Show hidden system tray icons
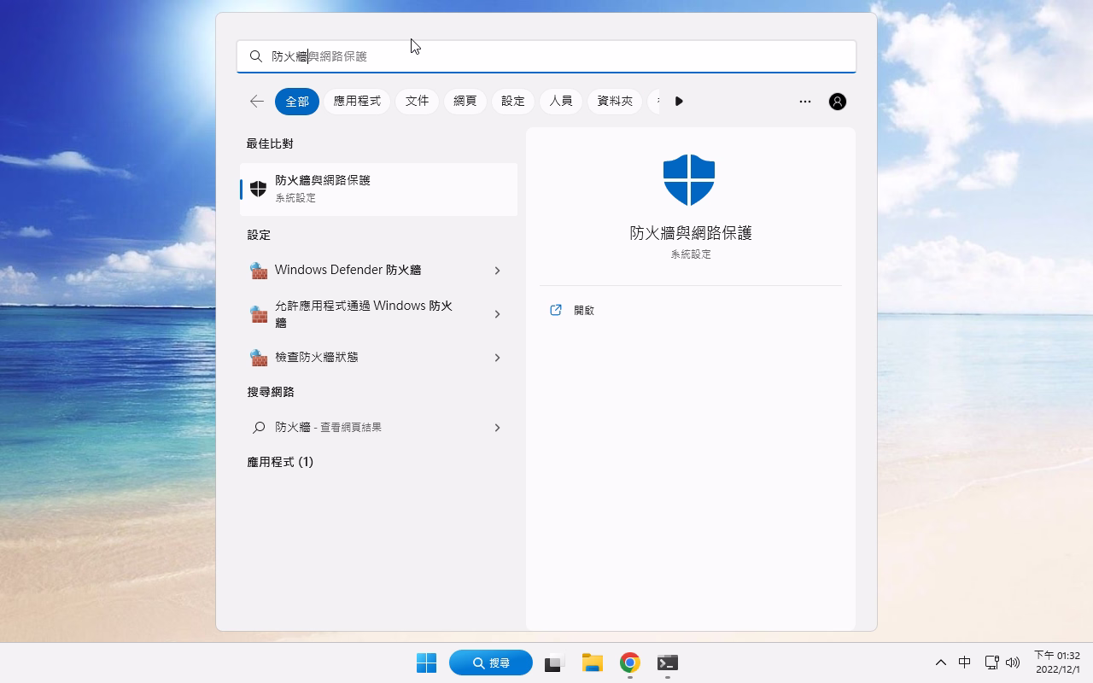This screenshot has width=1093, height=683. [940, 663]
